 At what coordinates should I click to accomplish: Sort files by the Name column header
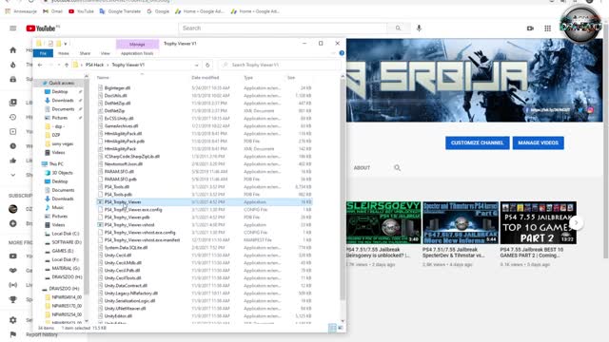103,78
